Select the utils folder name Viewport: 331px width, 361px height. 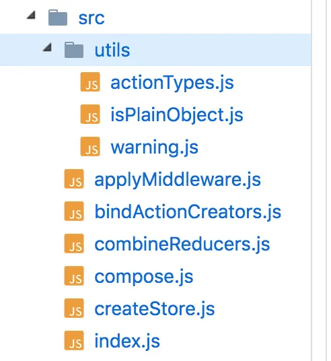tap(112, 51)
